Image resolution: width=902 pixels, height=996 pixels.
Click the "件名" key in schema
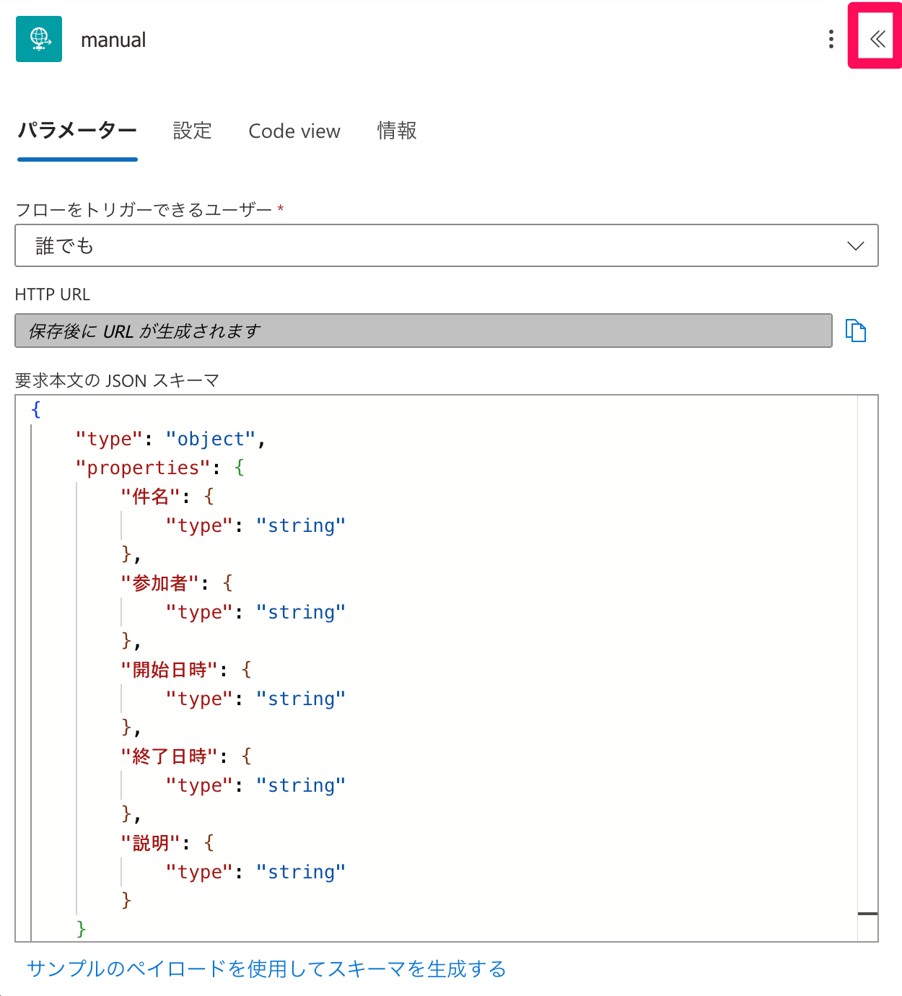click(150, 497)
